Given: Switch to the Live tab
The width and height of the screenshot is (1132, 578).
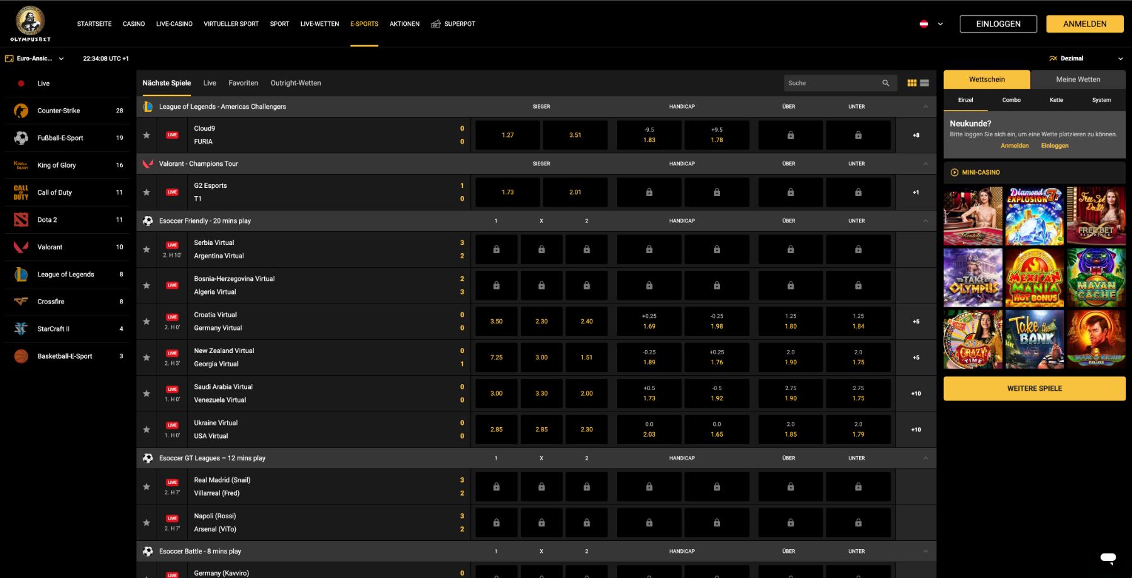Looking at the screenshot, I should pos(209,83).
